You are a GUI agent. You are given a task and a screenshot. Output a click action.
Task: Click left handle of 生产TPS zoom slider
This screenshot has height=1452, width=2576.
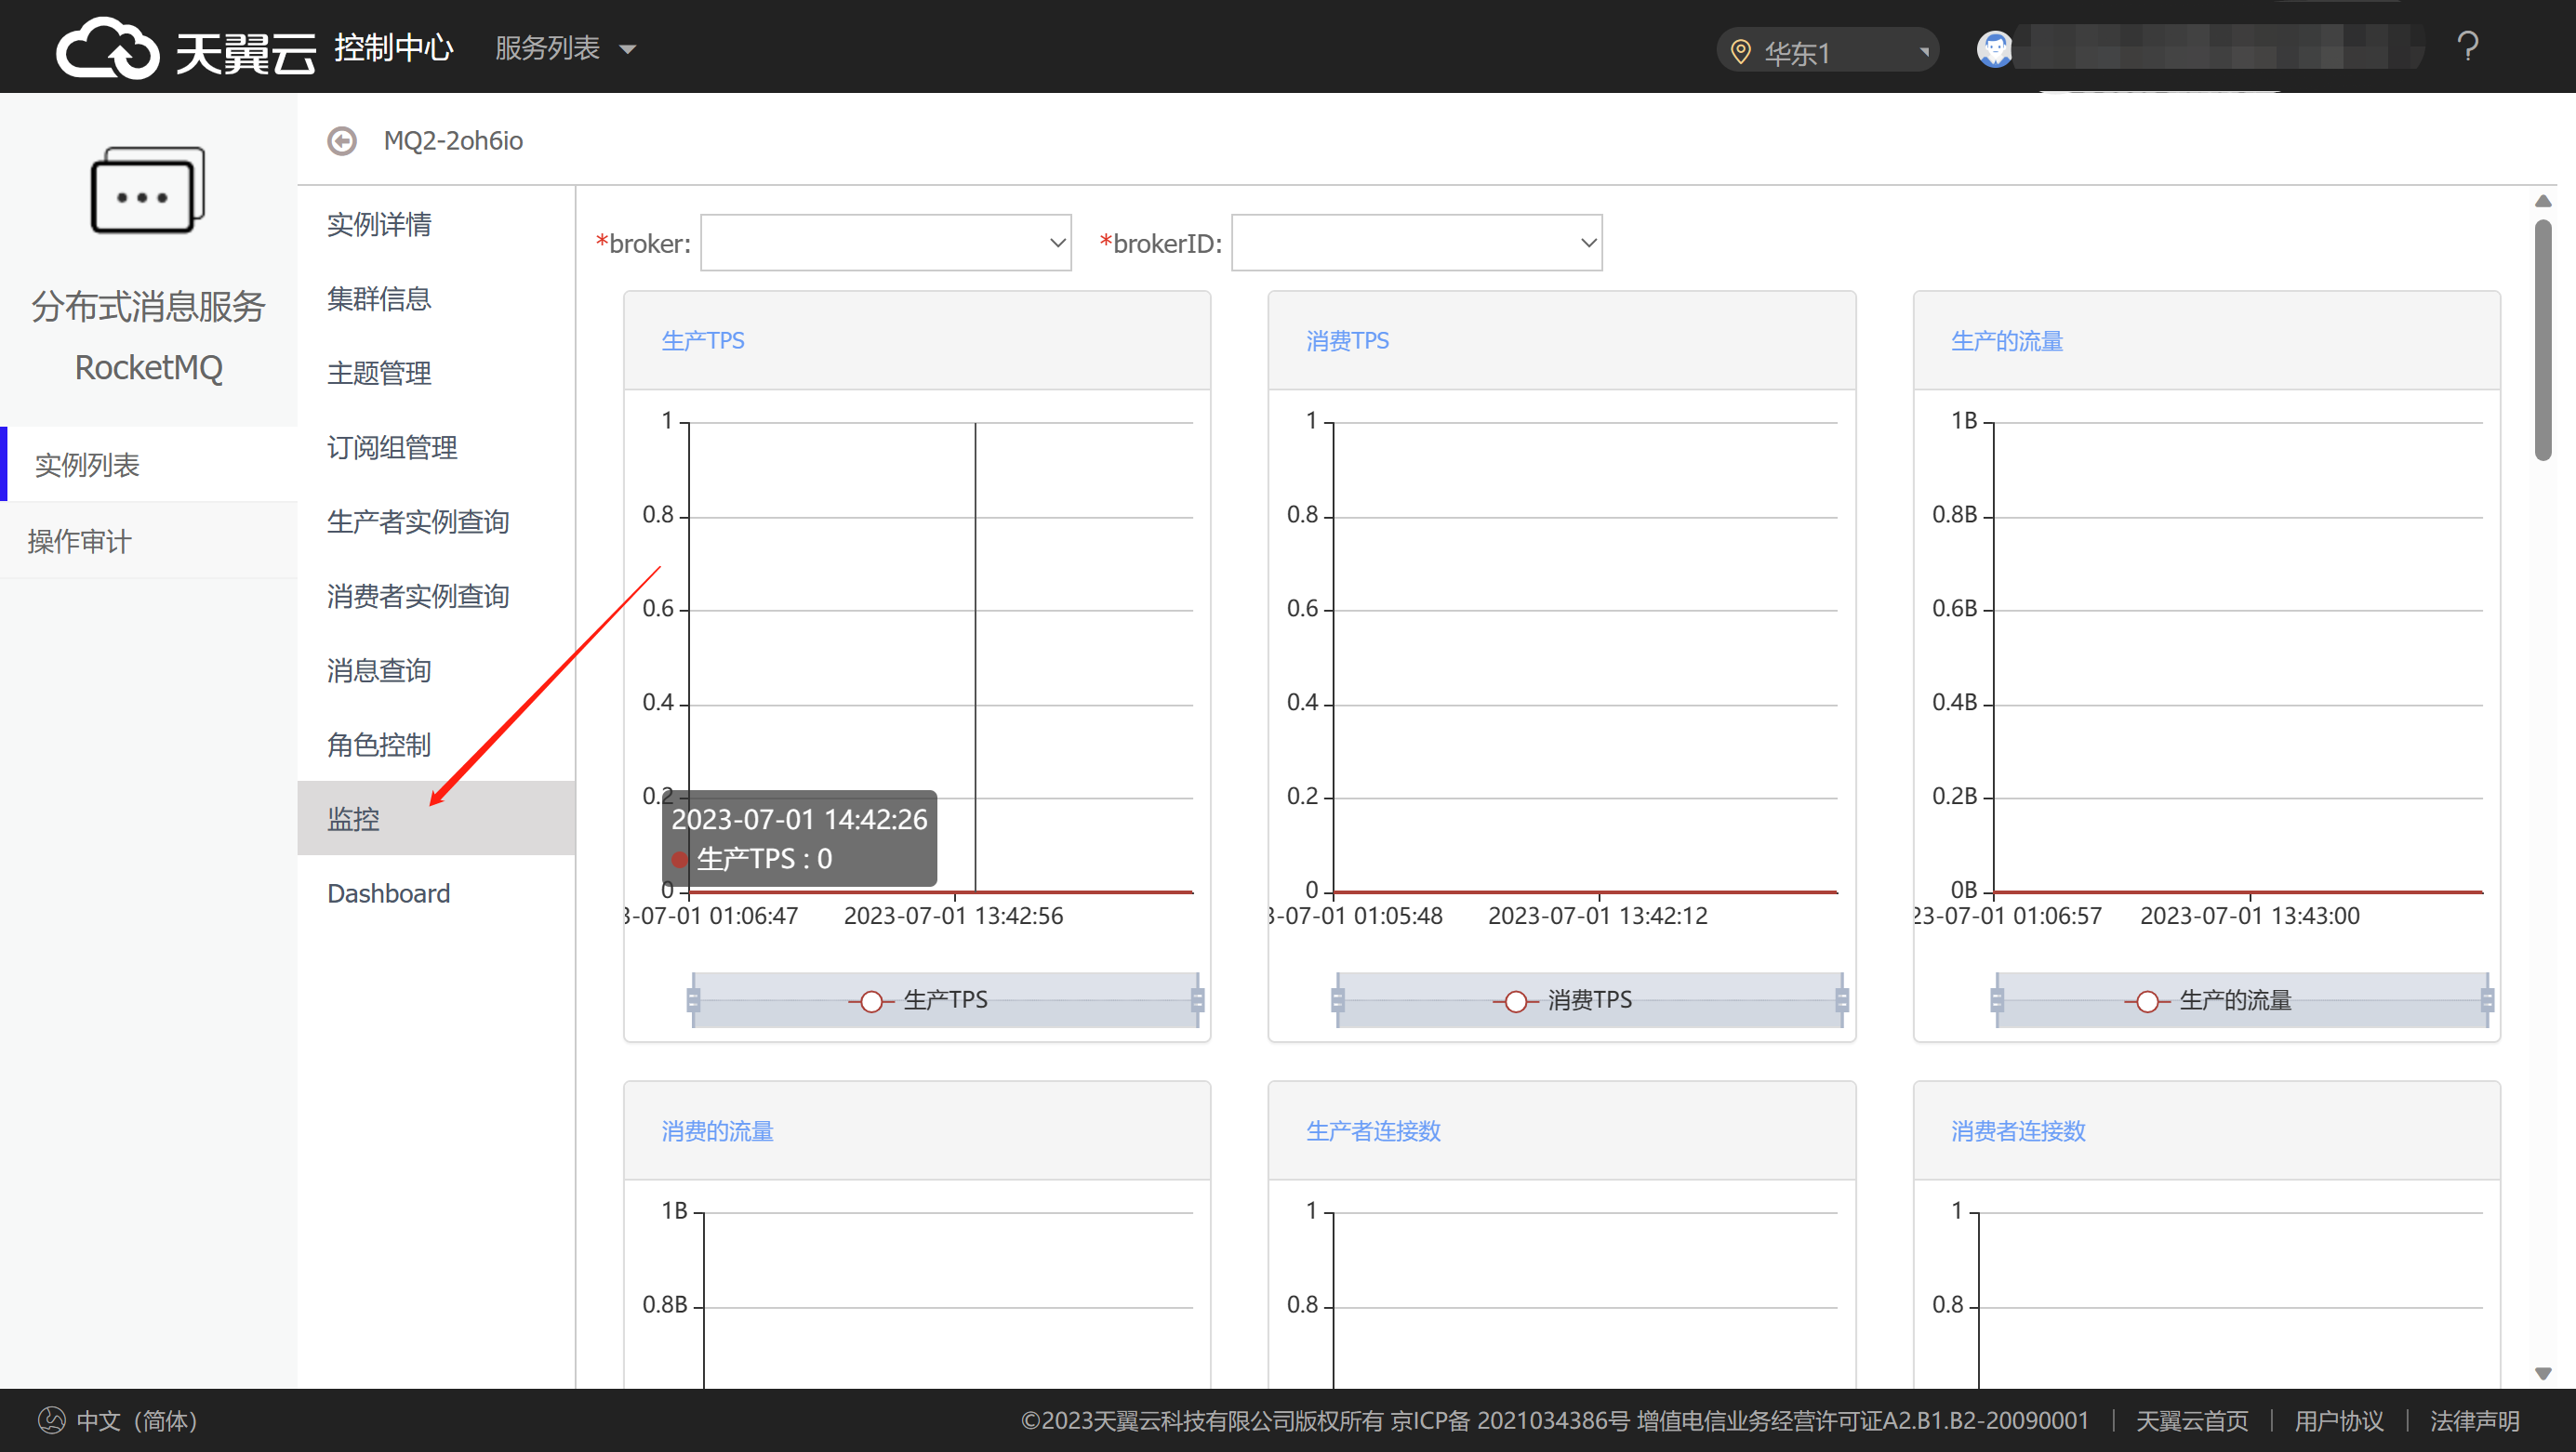(x=693, y=999)
